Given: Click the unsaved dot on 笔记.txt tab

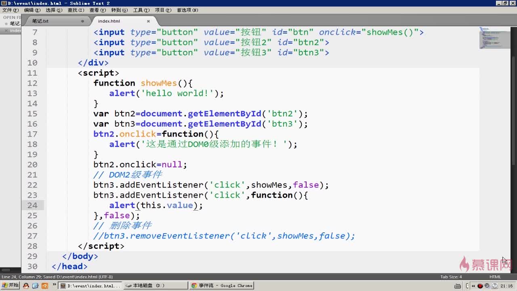Looking at the screenshot, I should (82, 21).
